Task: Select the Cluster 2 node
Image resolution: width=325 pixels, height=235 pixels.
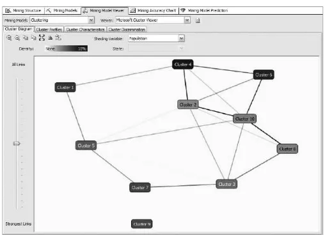Action: 188,105
